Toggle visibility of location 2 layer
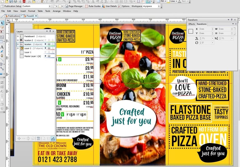This screenshot has width=240, height=167. click(x=45, y=40)
